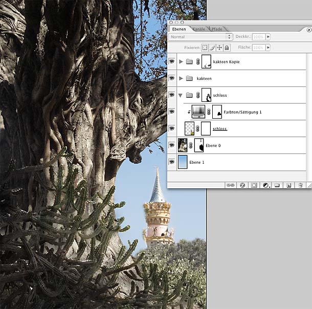Image resolution: width=312 pixels, height=309 pixels.
Task: Select the Ebene 0 image thumbnail
Action: 183,145
